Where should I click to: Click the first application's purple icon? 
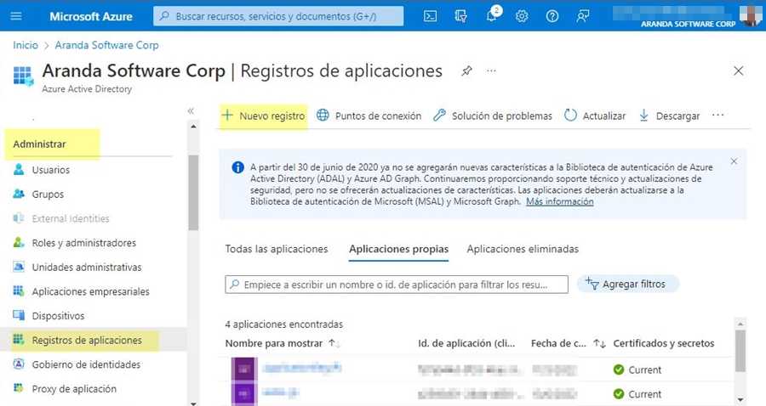tap(244, 369)
